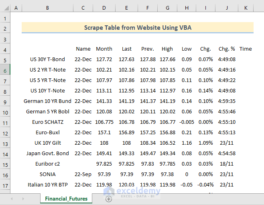
Task: Click the 'US 5 YR T-Note' cell
Action: pyautogui.click(x=47, y=80)
